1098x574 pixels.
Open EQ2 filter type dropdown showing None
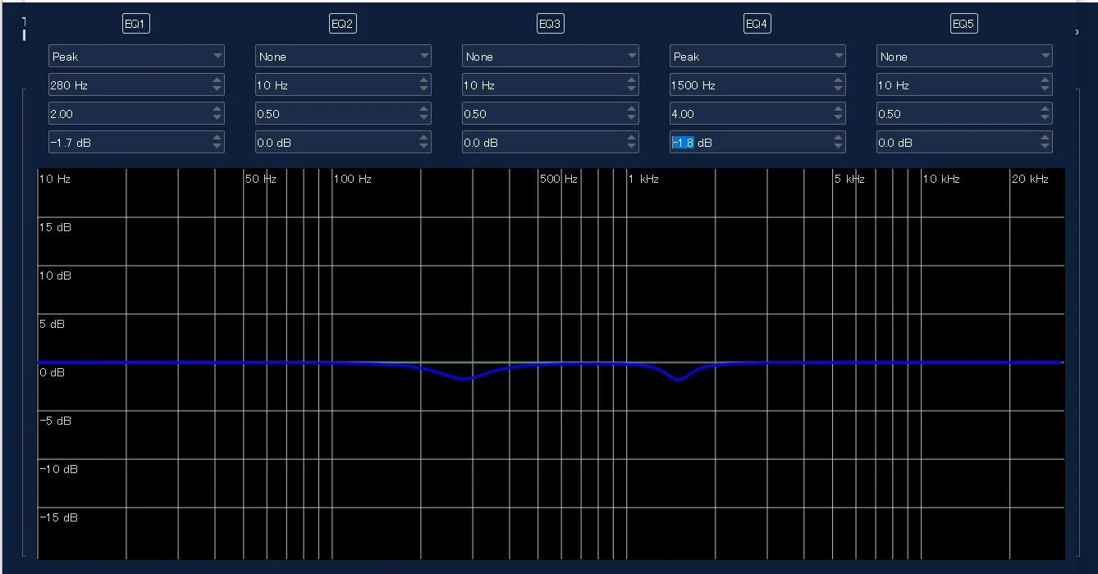point(343,57)
